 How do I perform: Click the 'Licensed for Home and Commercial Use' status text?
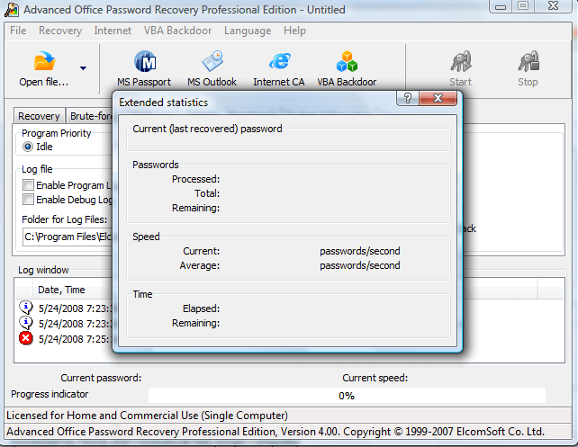(x=147, y=416)
